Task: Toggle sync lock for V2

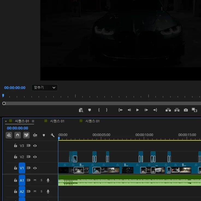Action: pos(28,157)
